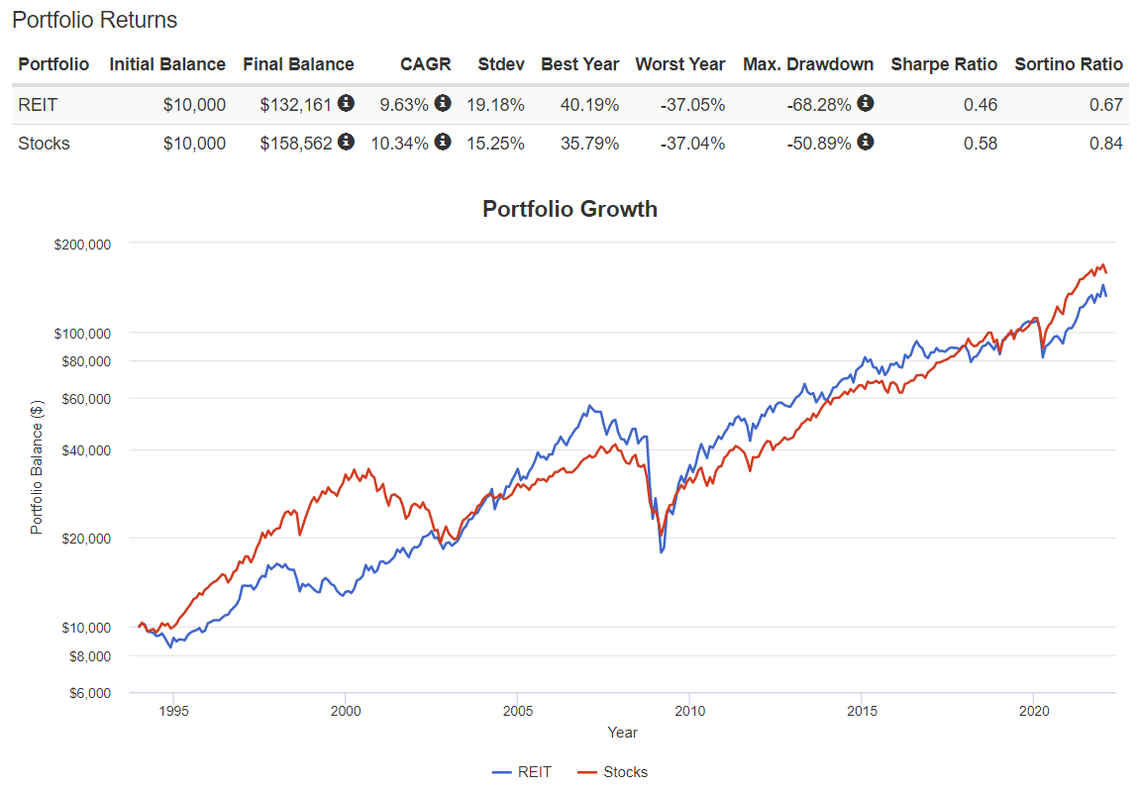Toggle REIT series in chart legend
Screen dimensions: 1137x791
[x=522, y=772]
